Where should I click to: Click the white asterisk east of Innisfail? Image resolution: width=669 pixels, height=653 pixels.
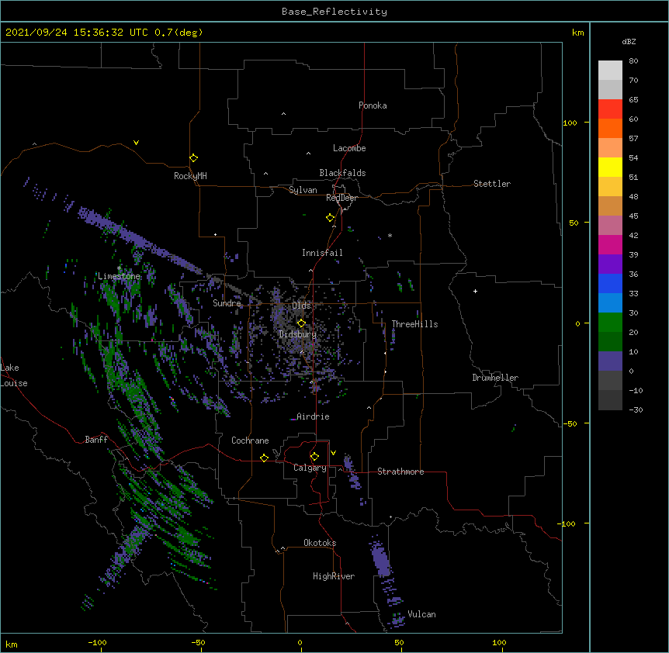click(390, 235)
